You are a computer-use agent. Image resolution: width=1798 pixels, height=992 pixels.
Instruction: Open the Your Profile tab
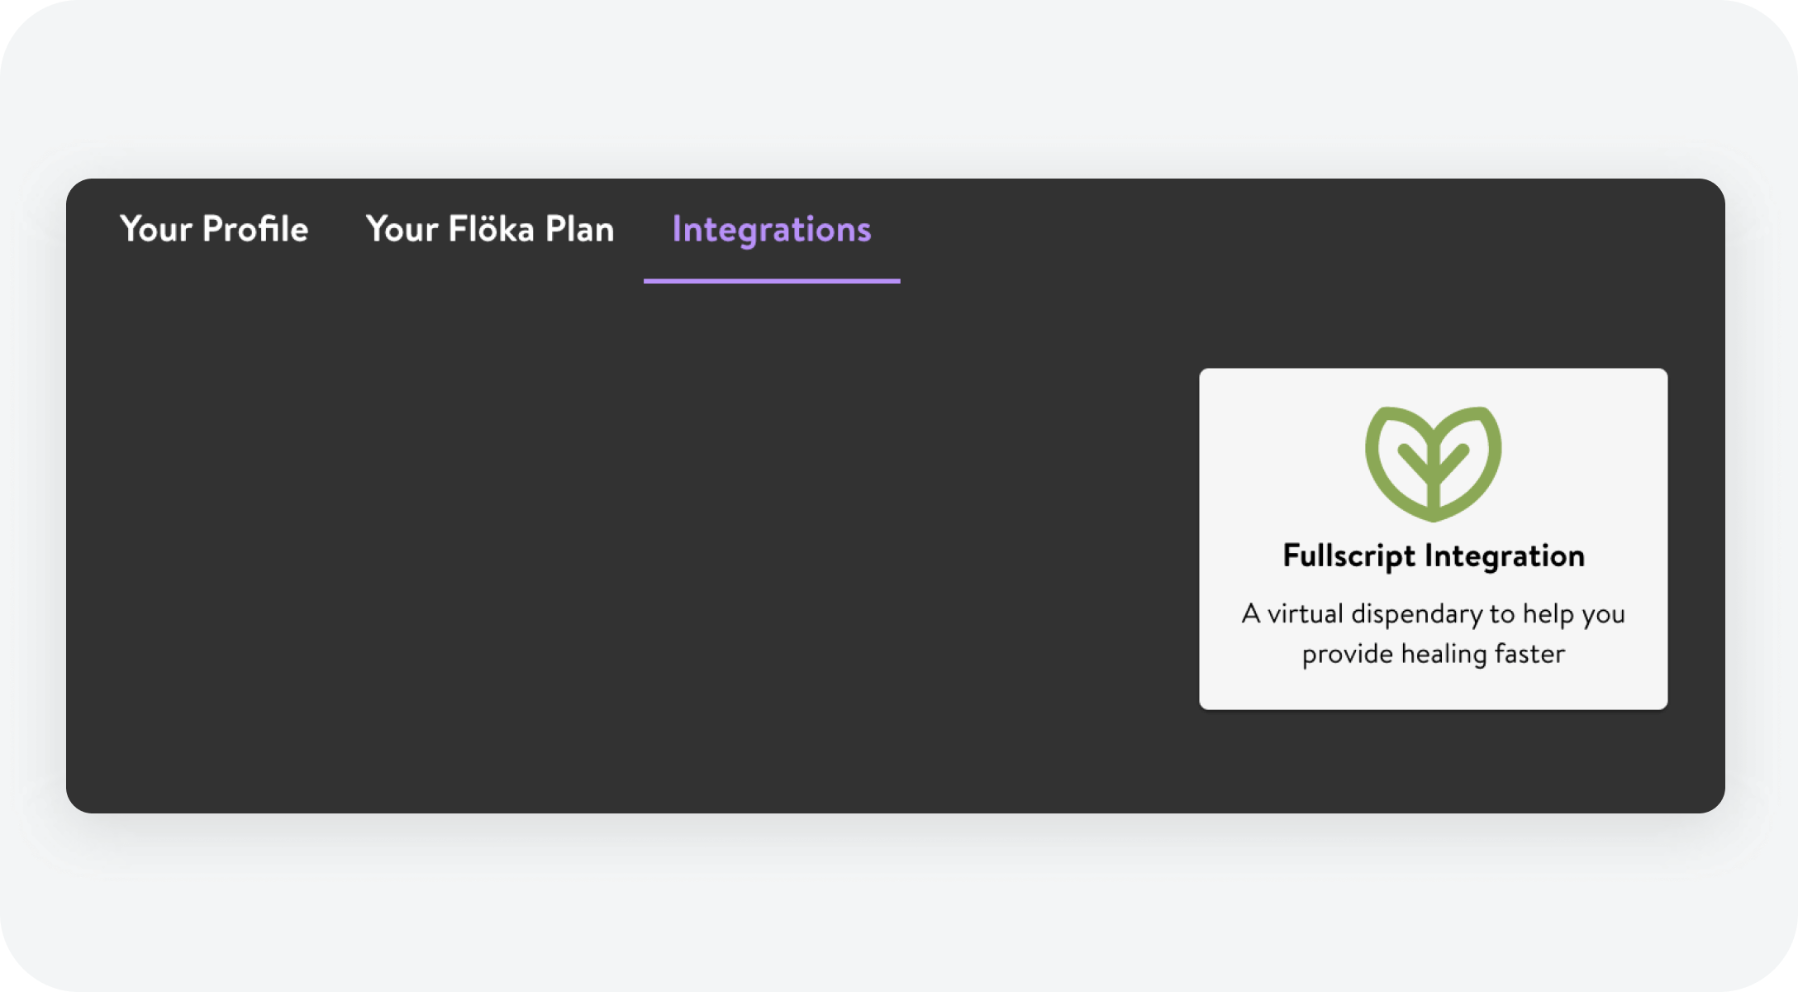pyautogui.click(x=214, y=229)
